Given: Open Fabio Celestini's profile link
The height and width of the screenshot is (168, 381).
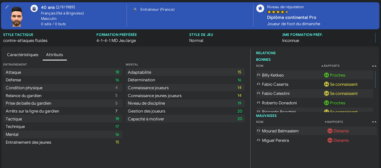Looking at the screenshot, I should pos(275,94).
